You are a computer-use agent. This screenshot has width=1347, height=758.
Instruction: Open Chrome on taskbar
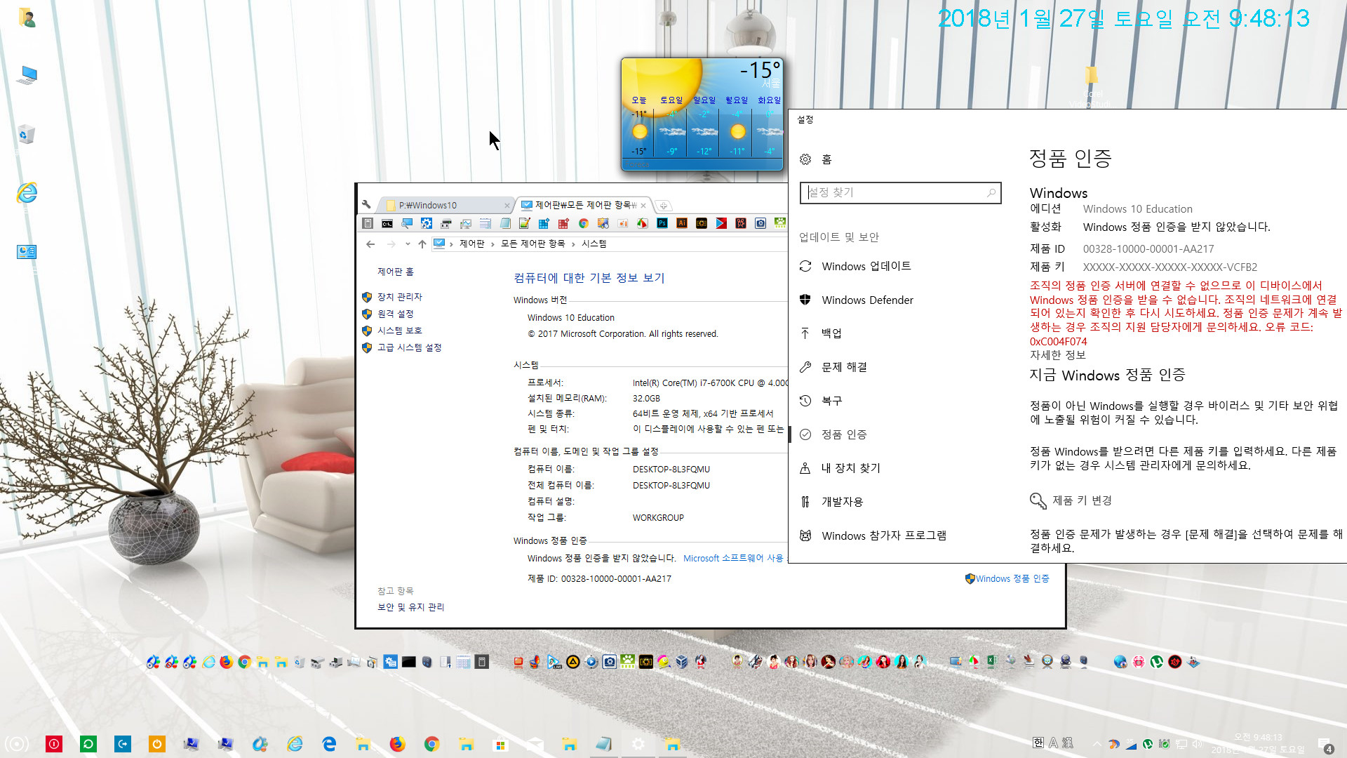[x=432, y=744]
